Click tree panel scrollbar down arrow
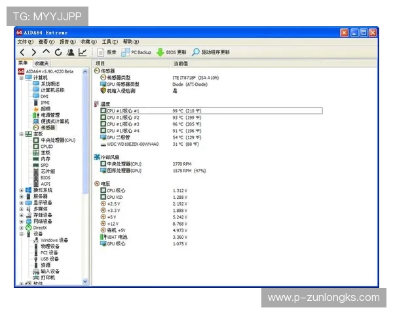Image resolution: width=393 pixels, height=314 pixels. tap(85, 281)
